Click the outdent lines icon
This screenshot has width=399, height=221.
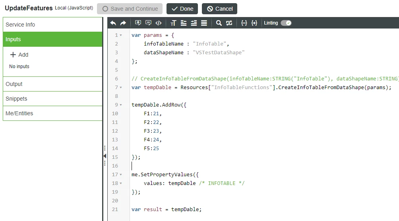click(184, 23)
